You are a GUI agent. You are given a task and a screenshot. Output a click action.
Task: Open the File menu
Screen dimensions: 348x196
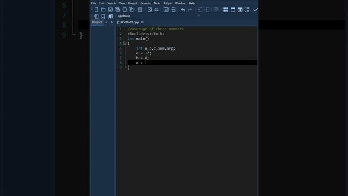(94, 3)
